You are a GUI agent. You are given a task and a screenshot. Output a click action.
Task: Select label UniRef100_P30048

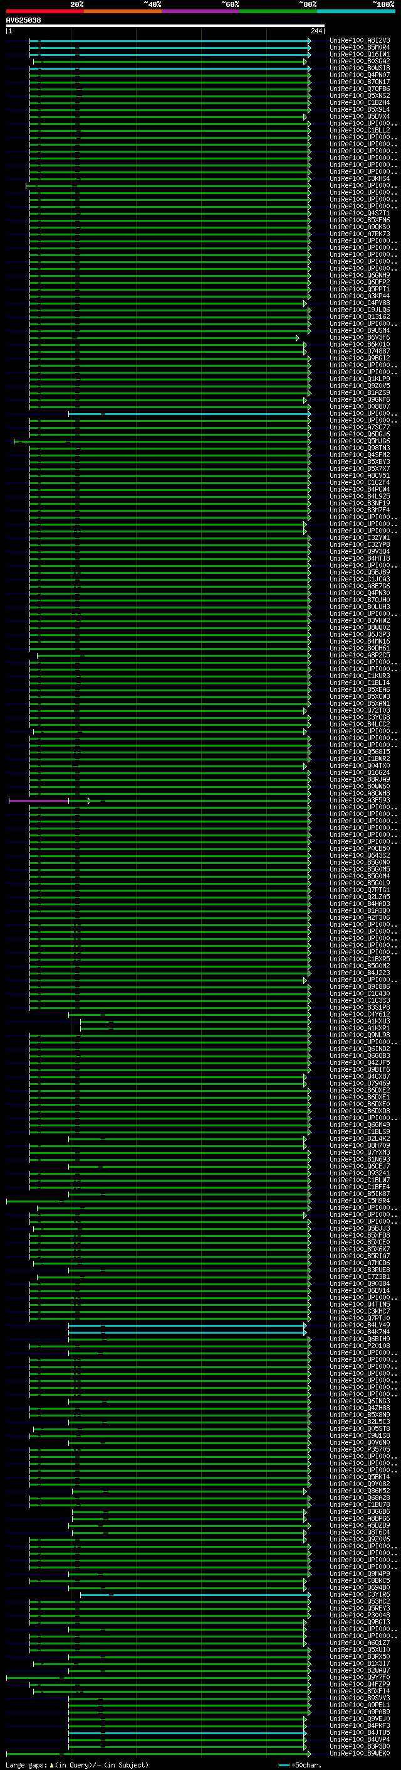pyautogui.click(x=360, y=1615)
